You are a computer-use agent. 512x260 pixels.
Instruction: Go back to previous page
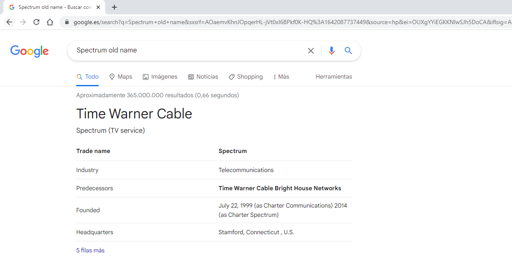click(x=9, y=22)
